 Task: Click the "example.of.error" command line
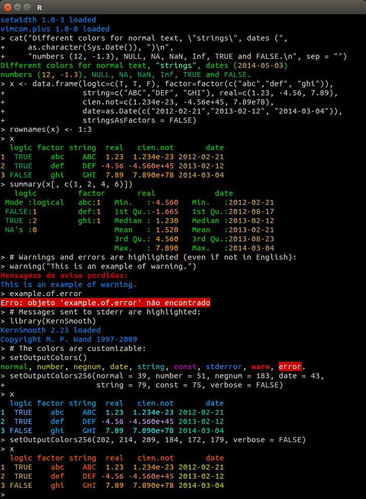pos(46,294)
